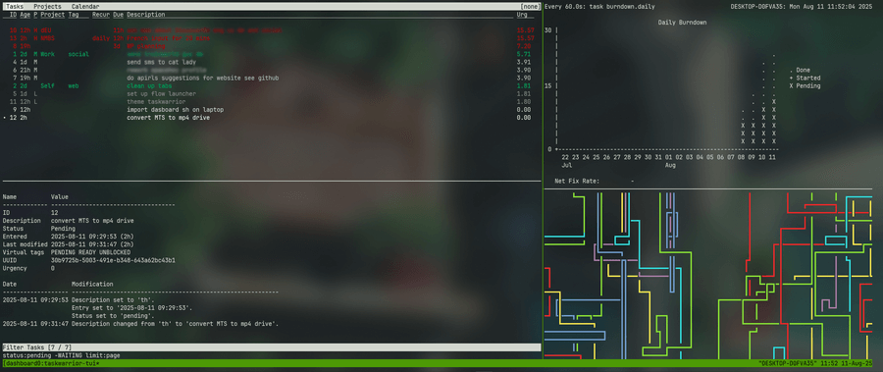Viewport: 883px width, 372px height.
Task: Click the Entered date value in details
Action: tap(92, 237)
